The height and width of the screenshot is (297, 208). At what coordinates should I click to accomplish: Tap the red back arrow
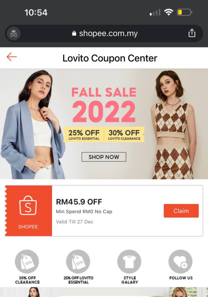(x=12, y=57)
